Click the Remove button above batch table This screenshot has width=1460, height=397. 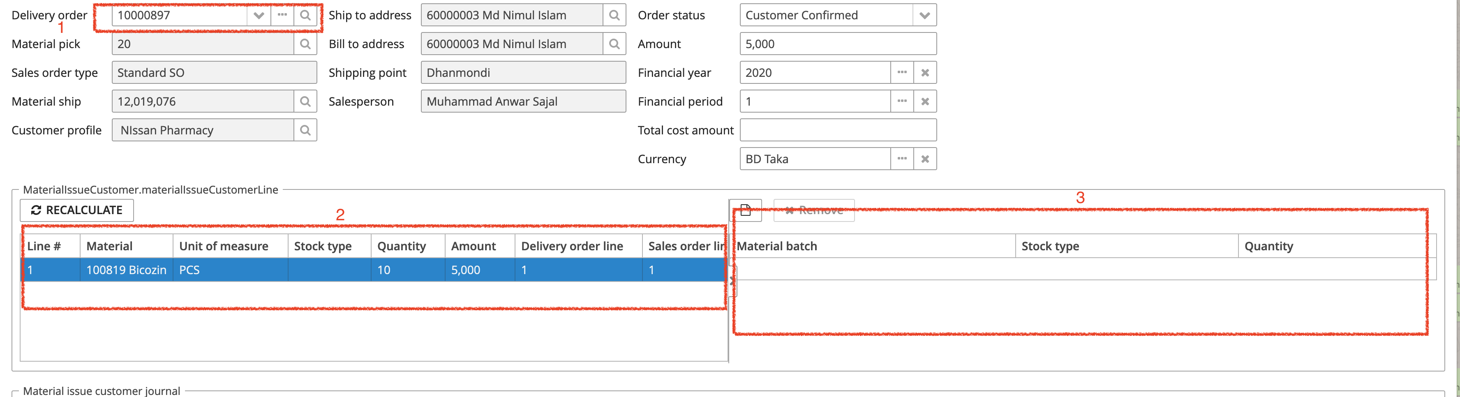(814, 210)
